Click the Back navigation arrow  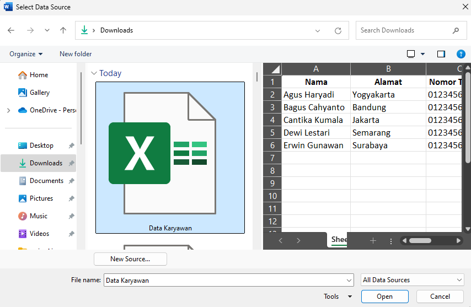point(11,30)
